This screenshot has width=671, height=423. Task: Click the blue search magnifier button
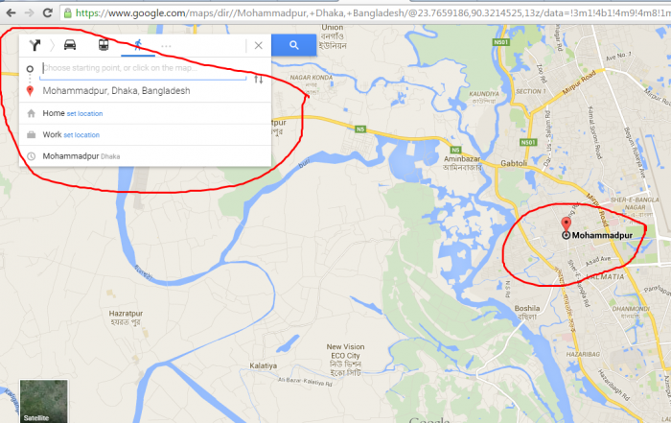click(294, 45)
